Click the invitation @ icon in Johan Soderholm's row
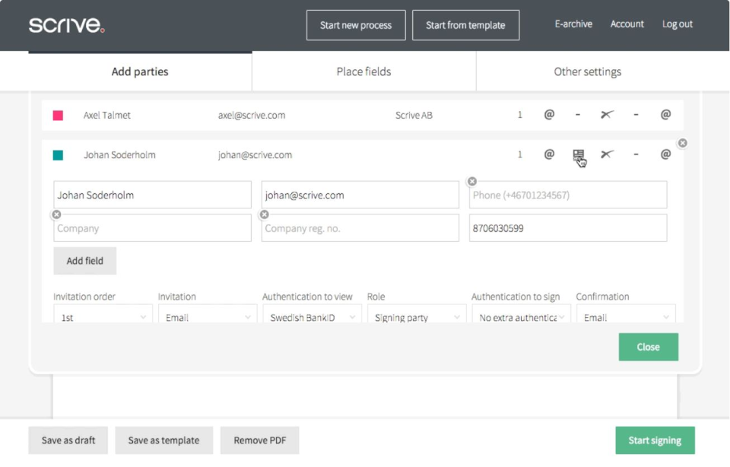This screenshot has width=730, height=467. click(x=549, y=154)
